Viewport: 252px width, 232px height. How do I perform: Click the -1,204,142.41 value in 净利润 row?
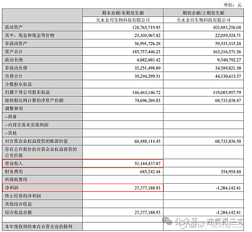point(228,188)
